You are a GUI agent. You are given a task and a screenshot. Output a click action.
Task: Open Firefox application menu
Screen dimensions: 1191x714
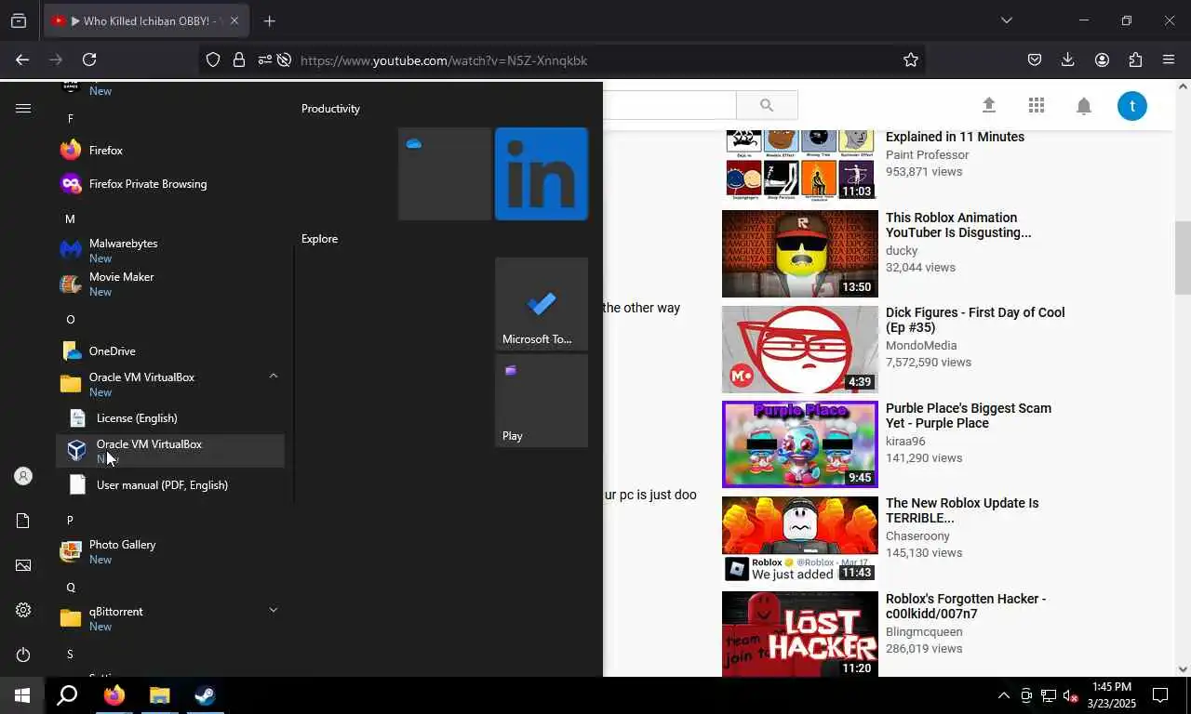click(x=1169, y=59)
